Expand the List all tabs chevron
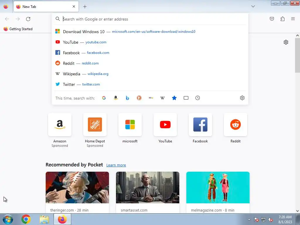 pyautogui.click(x=253, y=6)
